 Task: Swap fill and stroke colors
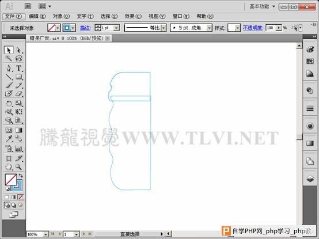click(21, 175)
